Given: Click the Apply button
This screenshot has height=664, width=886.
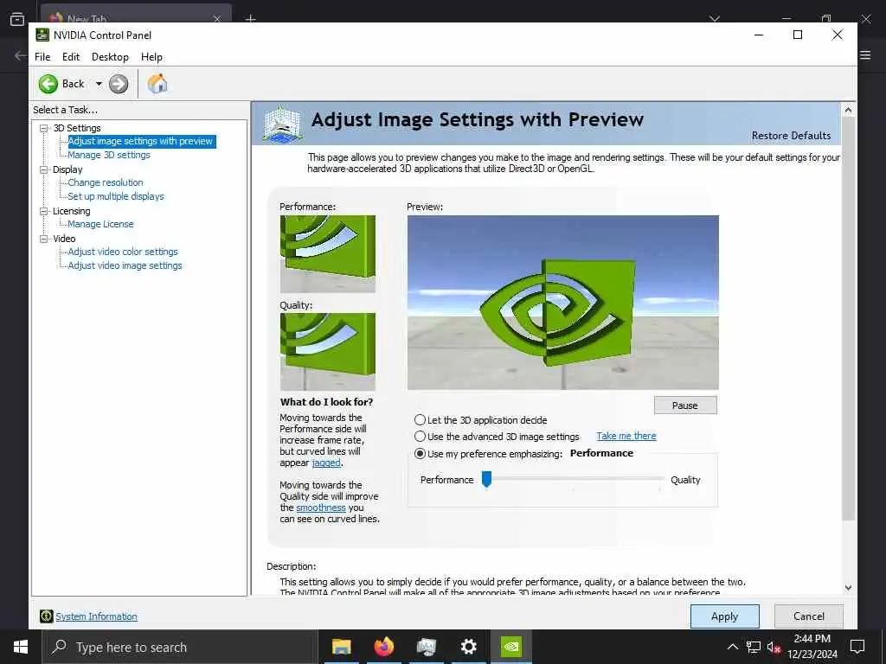Looking at the screenshot, I should [724, 616].
